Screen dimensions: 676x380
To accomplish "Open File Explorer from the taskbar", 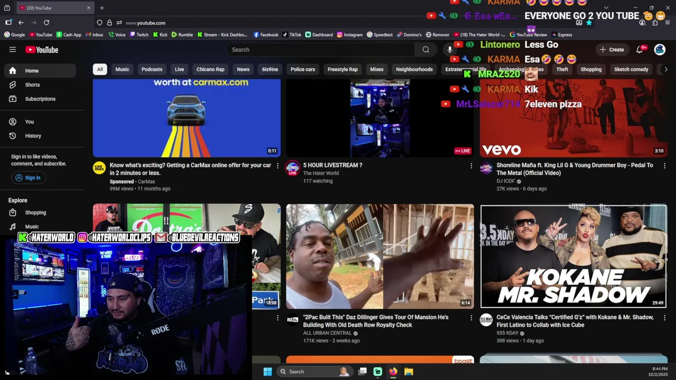I will pyautogui.click(x=409, y=372).
